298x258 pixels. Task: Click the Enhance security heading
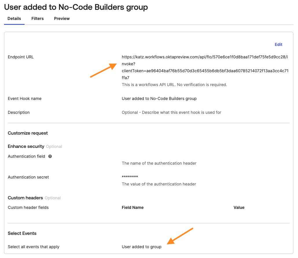(x=26, y=146)
